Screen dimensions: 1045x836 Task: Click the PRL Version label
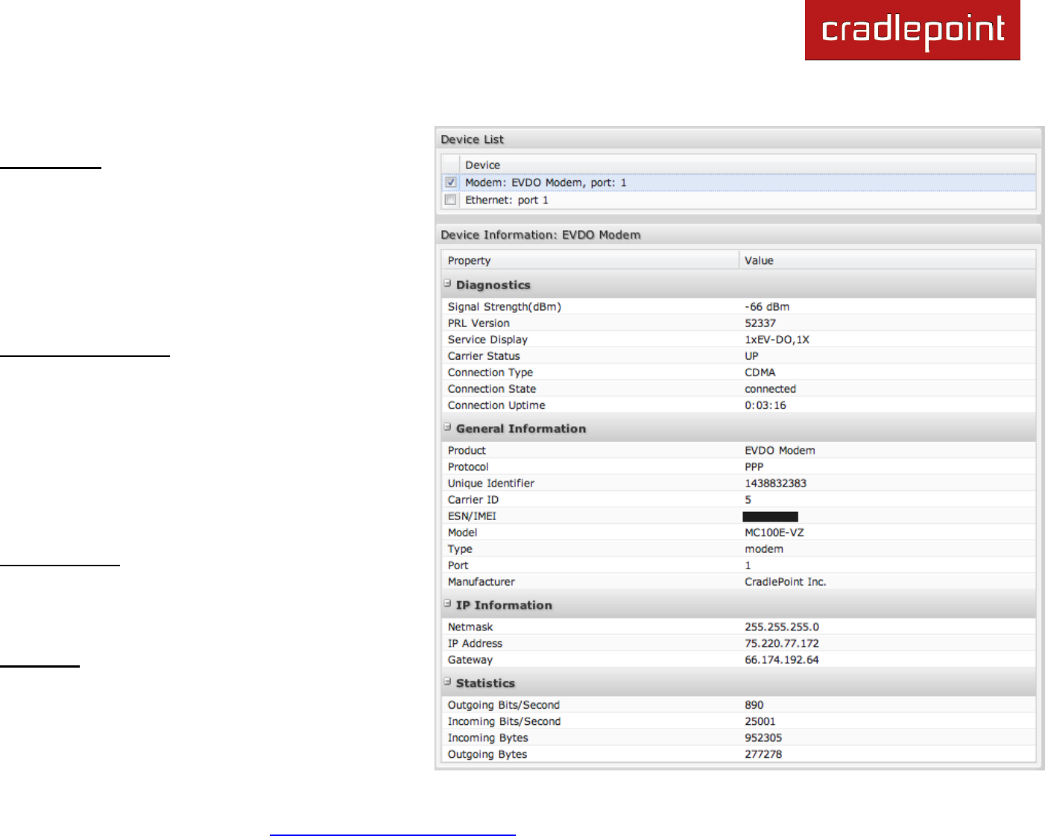pos(479,323)
